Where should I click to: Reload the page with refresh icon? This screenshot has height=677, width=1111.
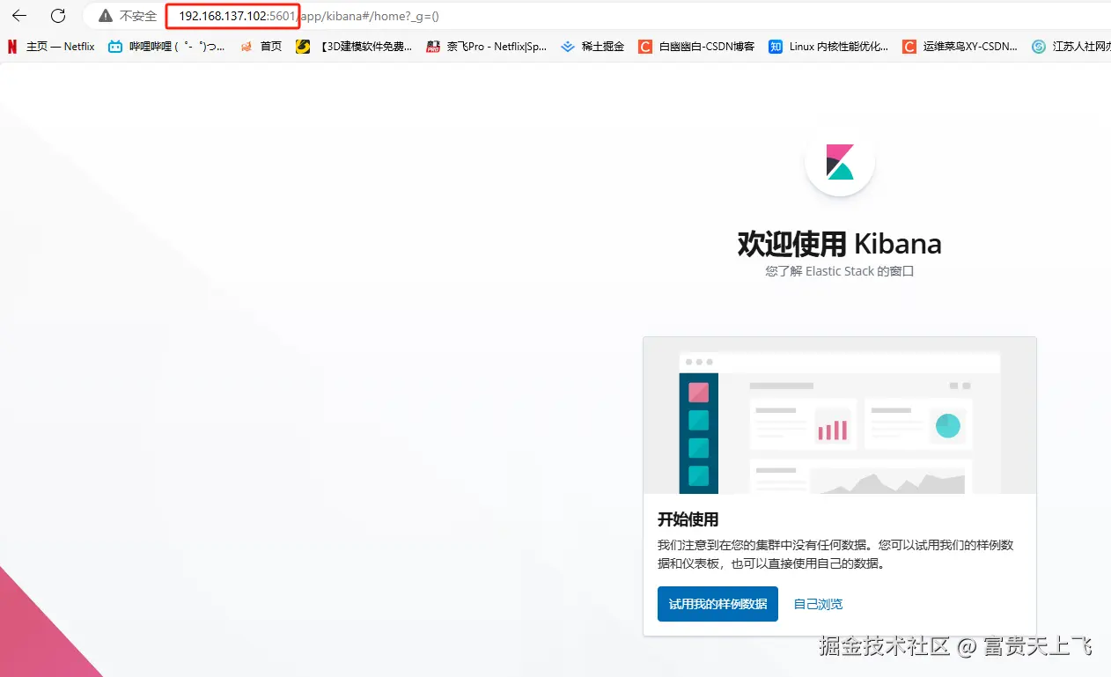58,16
